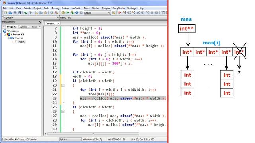Image resolution: width=255 pixels, height=143 pixels.
Task: Click the Abort build square icon
Action: [x=81, y=12]
